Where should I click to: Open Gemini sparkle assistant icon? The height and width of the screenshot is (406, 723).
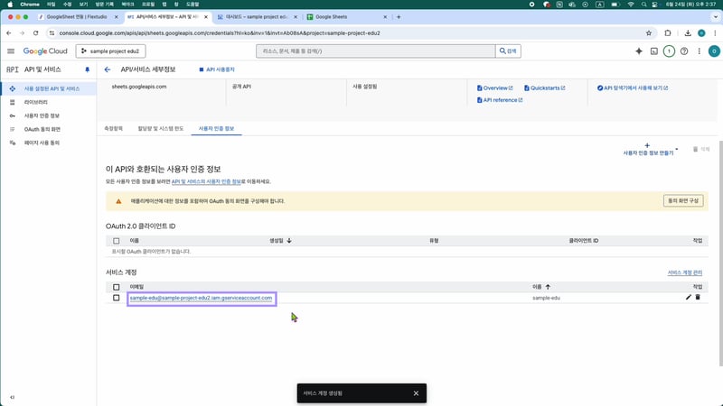[639, 51]
